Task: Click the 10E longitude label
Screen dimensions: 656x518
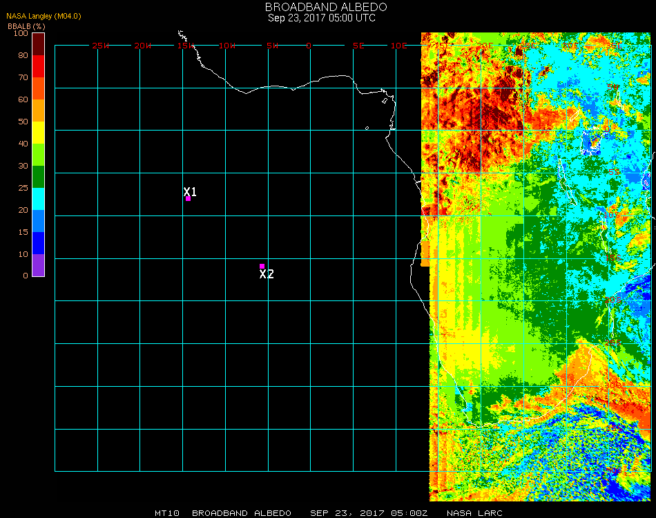Action: click(x=399, y=46)
